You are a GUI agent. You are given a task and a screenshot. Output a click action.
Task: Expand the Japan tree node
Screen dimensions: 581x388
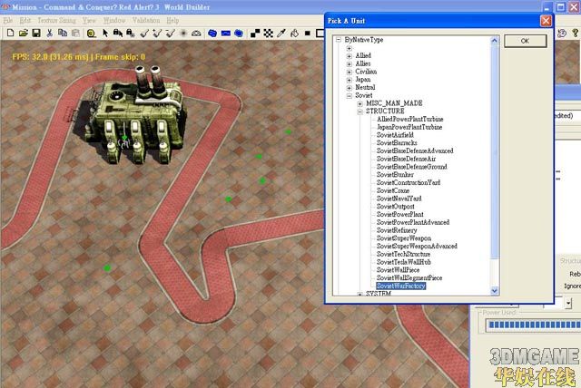(349, 80)
